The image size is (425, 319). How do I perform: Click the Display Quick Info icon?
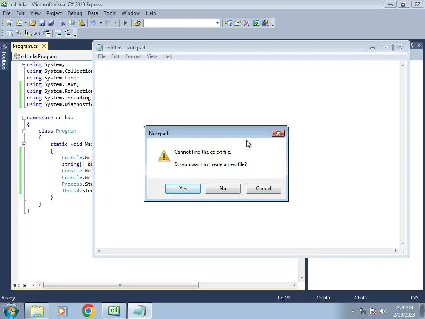tap(28, 33)
